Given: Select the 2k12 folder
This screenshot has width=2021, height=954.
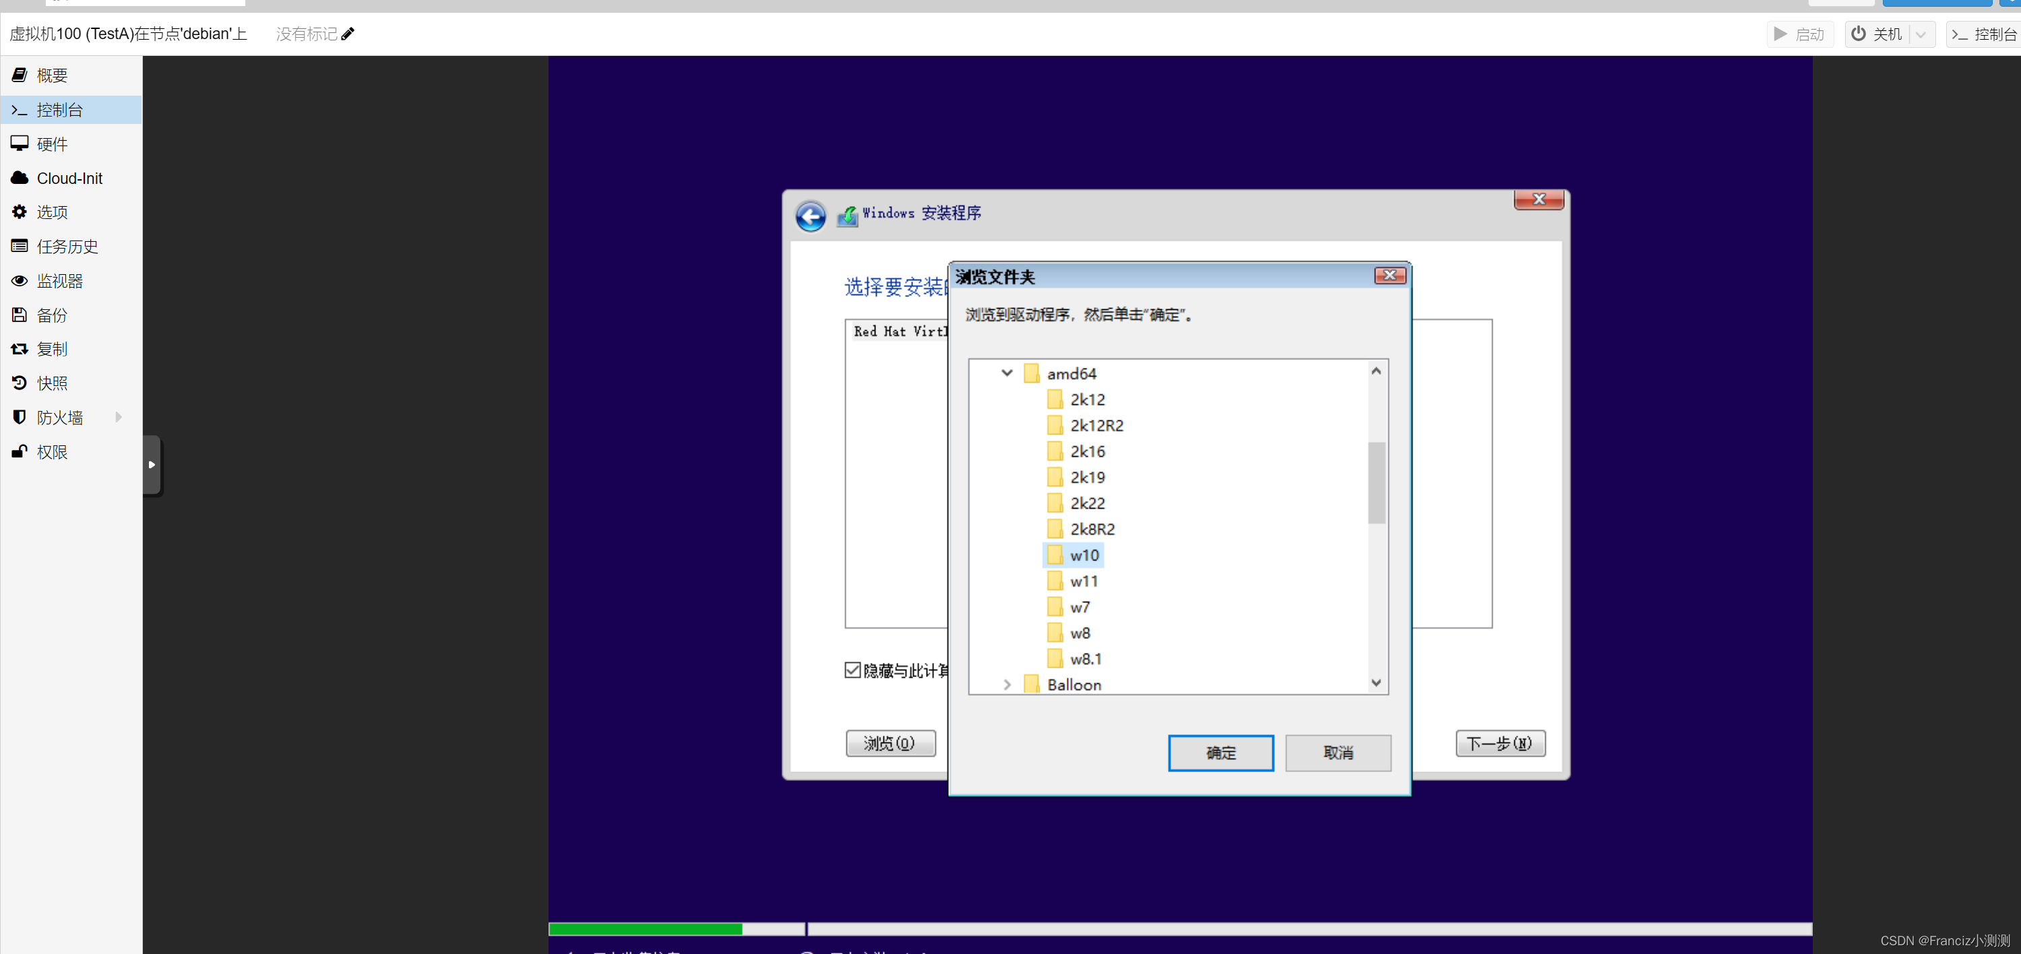Looking at the screenshot, I should pos(1088,400).
